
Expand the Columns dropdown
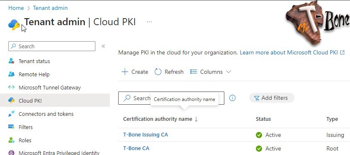point(210,72)
